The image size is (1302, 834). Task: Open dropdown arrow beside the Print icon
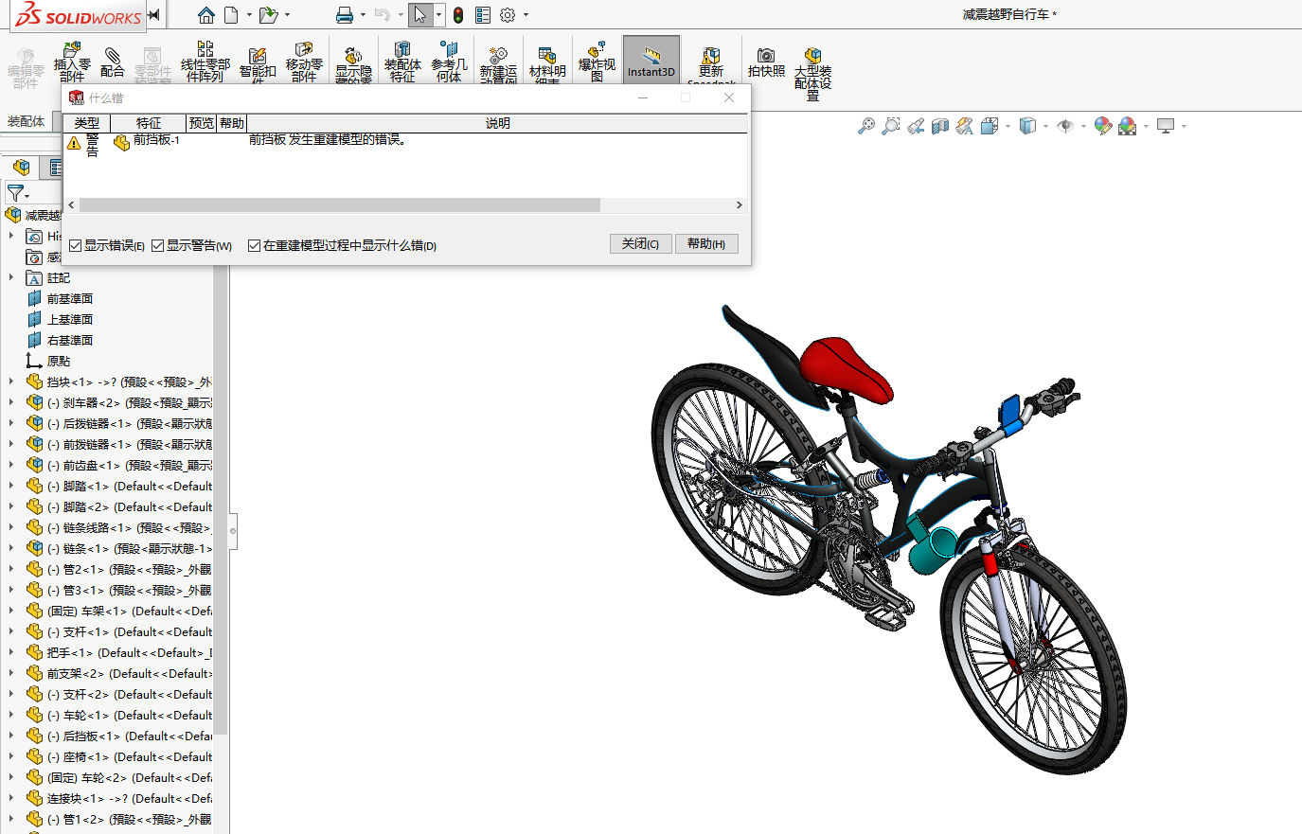click(363, 15)
